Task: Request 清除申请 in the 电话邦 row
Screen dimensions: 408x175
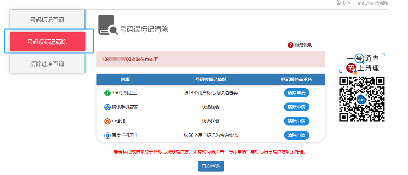Action: (x=296, y=121)
